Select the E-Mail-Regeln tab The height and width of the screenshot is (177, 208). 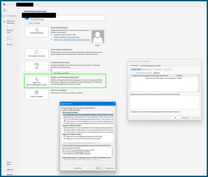pyautogui.click(x=134, y=65)
